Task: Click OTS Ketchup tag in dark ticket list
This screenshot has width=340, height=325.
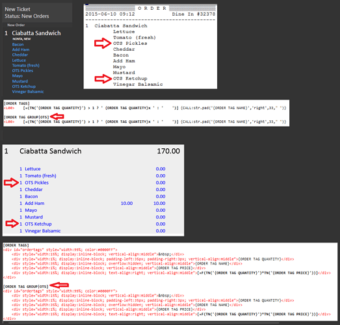Action: tap(24, 86)
